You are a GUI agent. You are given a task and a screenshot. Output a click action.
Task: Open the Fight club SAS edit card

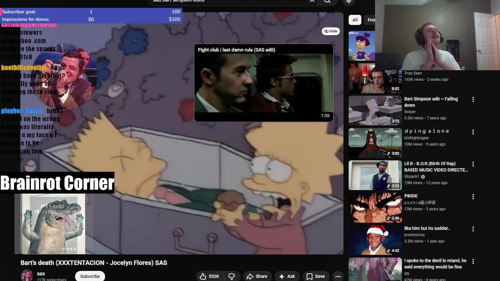coord(264,83)
